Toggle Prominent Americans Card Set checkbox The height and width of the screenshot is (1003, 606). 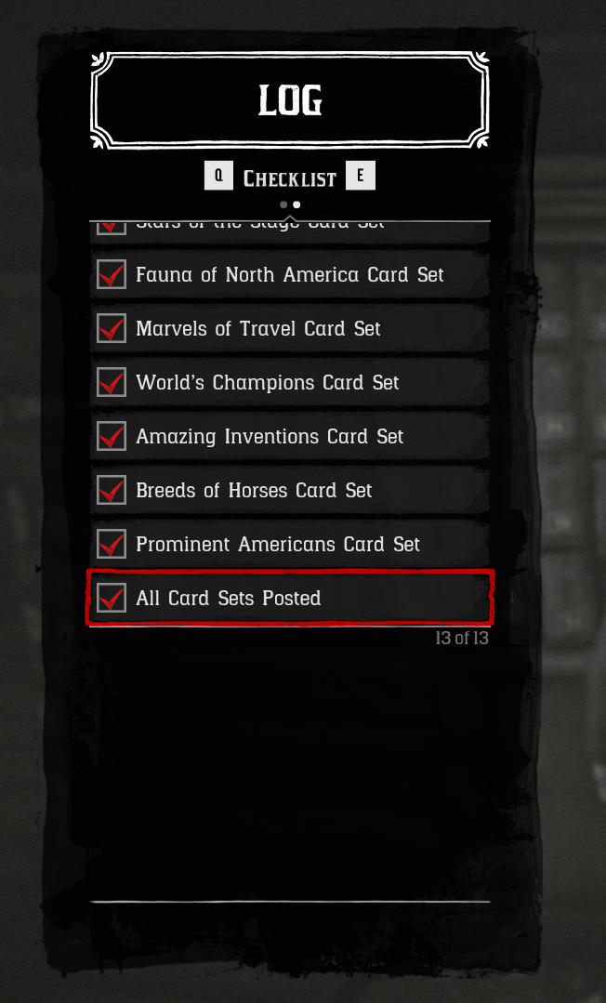pos(112,544)
